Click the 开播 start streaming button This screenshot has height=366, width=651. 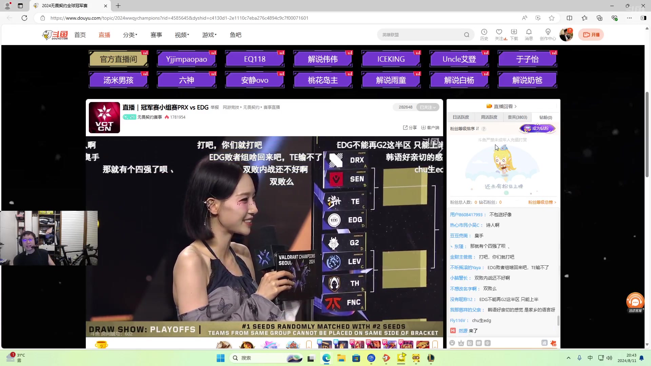click(x=591, y=35)
